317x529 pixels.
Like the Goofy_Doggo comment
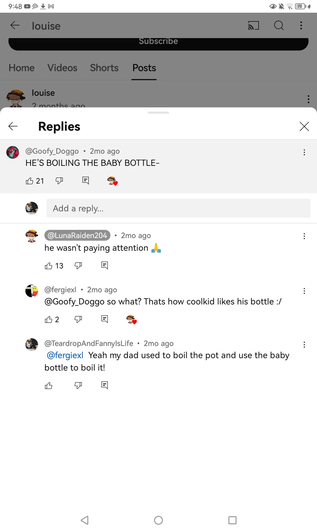tap(30, 181)
